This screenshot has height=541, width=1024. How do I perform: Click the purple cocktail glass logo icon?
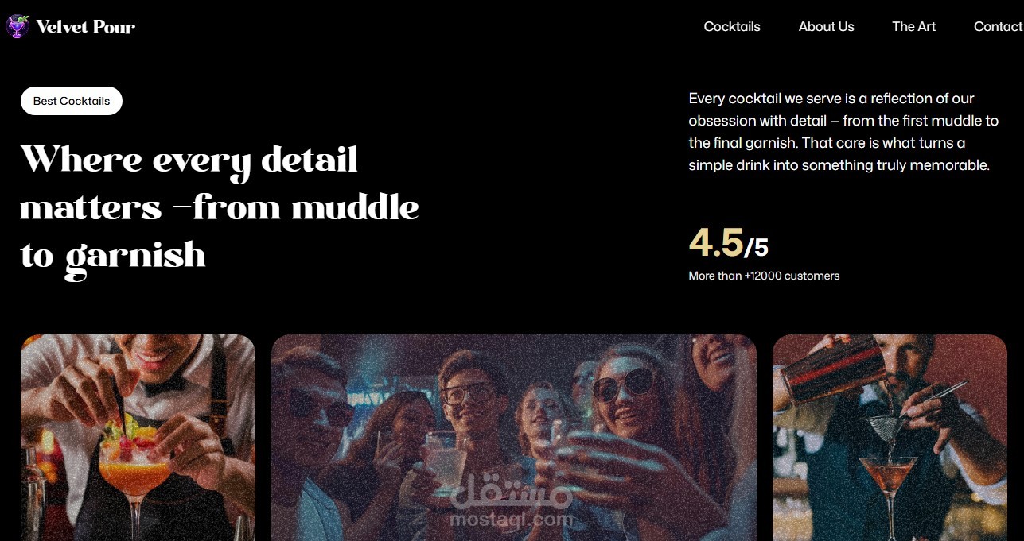coord(17,27)
